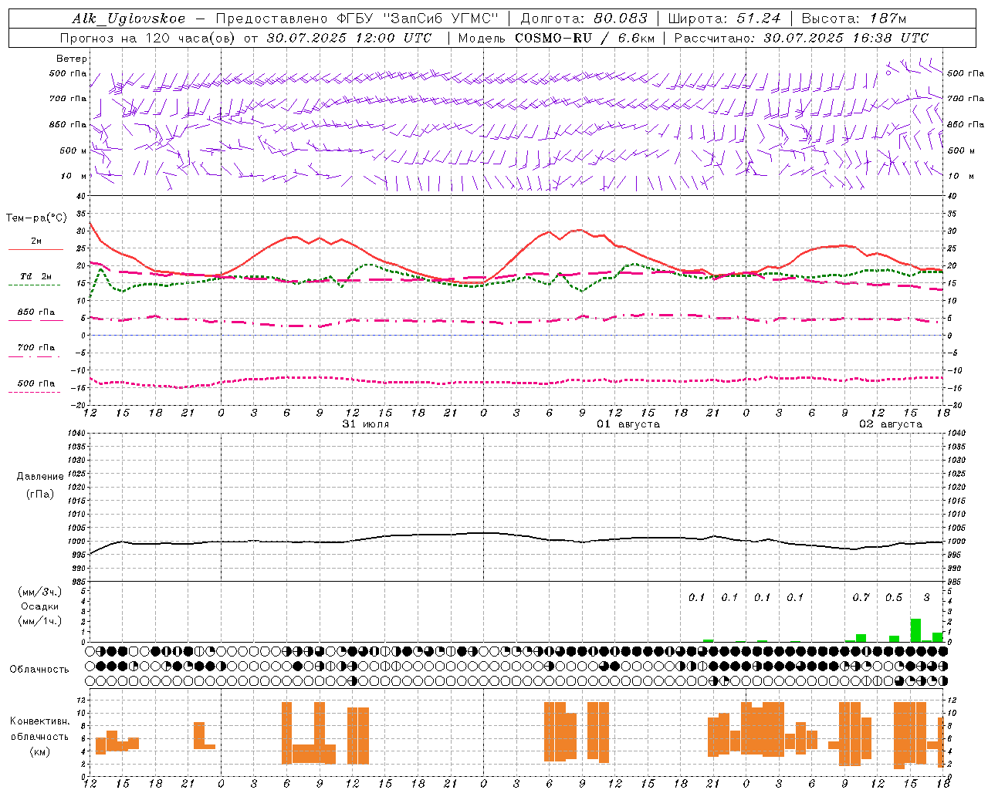Image resolution: width=988 pixels, height=790 pixels.
Task: Click the (мм/1ч.) precipitation unit label
Action: [40, 621]
